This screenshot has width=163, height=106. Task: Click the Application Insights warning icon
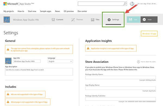88,48
